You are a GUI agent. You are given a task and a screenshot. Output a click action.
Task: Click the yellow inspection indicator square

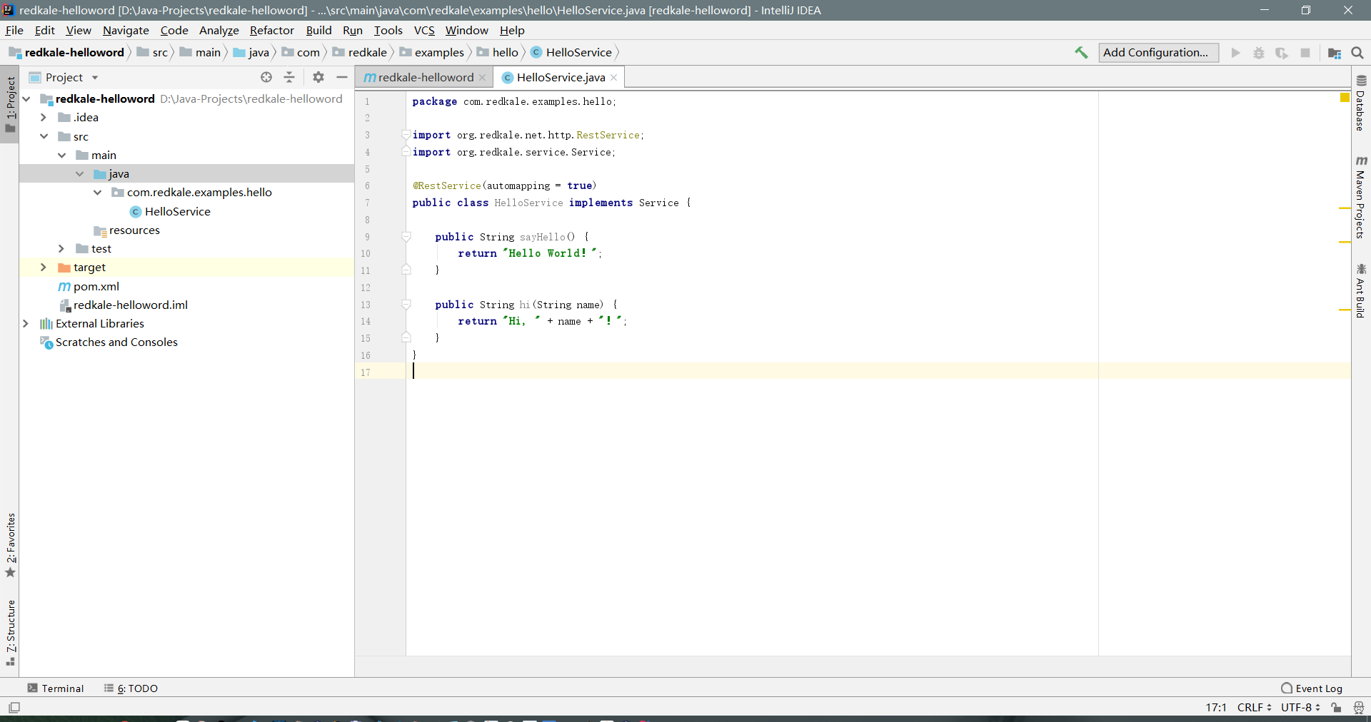1345,98
